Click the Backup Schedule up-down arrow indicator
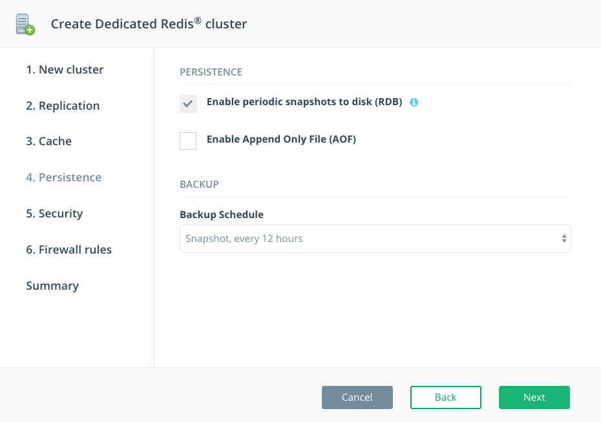Image resolution: width=601 pixels, height=422 pixels. coord(564,239)
